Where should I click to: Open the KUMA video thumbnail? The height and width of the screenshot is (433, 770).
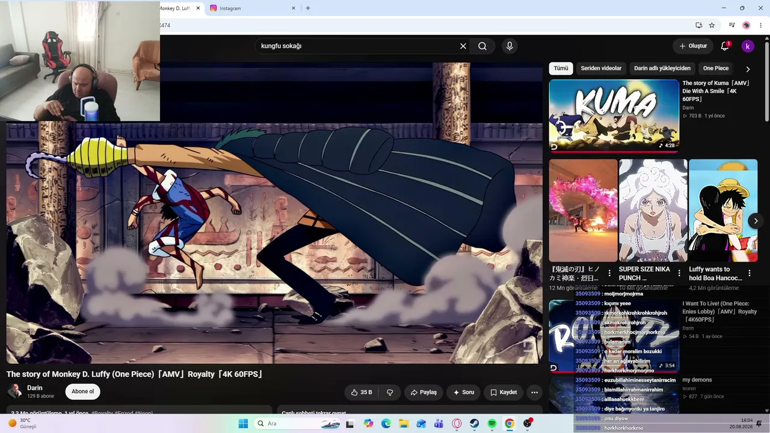pos(614,116)
